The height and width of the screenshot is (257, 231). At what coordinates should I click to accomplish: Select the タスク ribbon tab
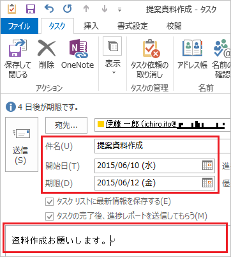click(57, 26)
